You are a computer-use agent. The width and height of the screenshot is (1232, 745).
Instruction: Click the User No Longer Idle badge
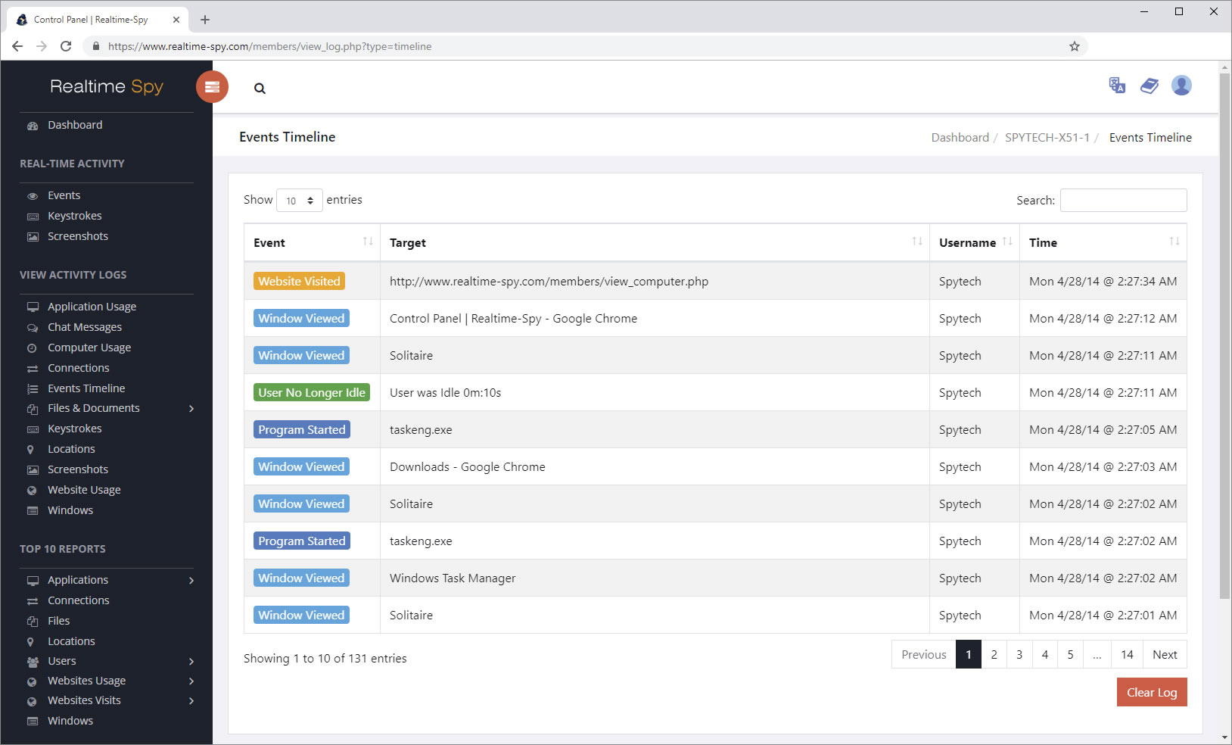[311, 393]
